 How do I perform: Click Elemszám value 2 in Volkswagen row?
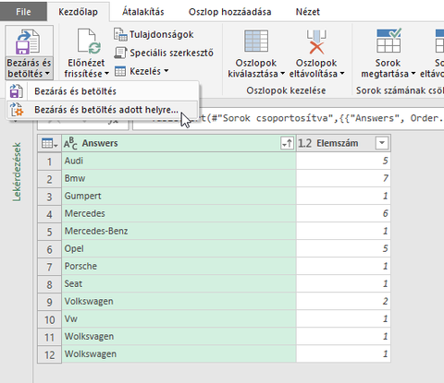coord(343,301)
